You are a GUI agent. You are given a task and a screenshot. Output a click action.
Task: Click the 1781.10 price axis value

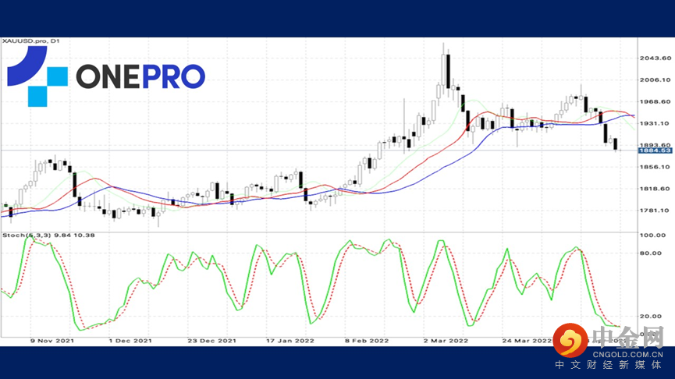point(655,211)
